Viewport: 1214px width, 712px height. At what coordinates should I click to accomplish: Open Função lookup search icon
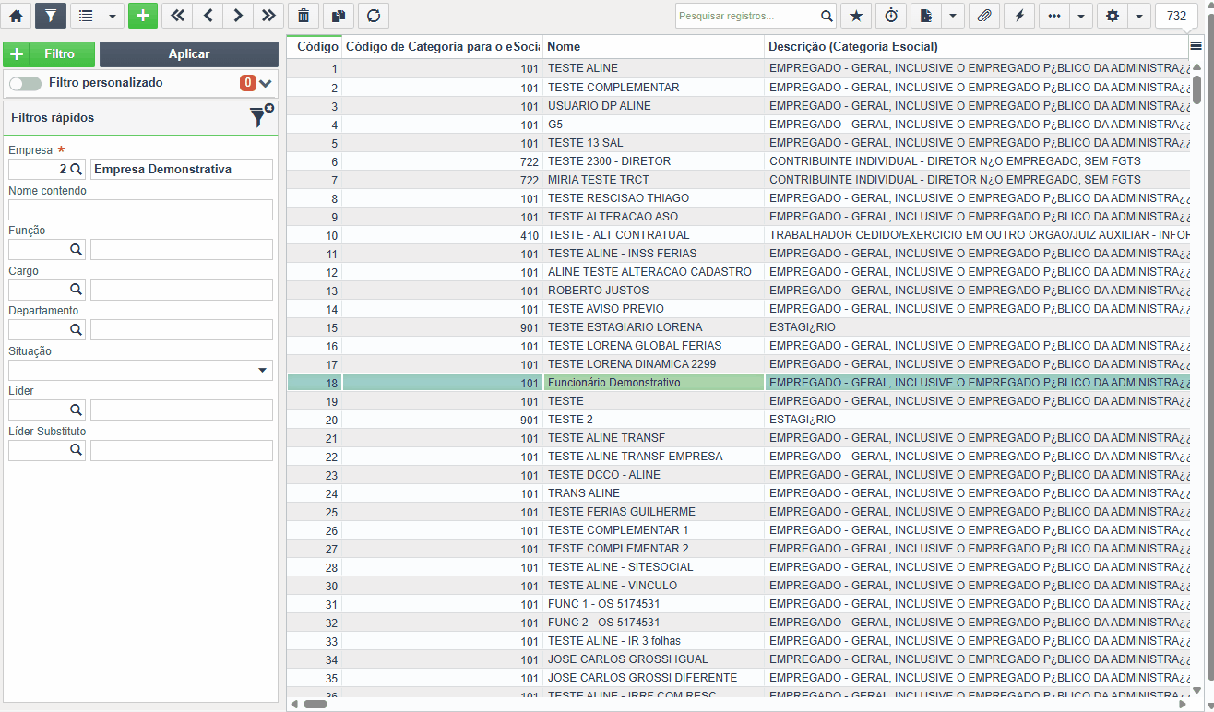pos(77,250)
